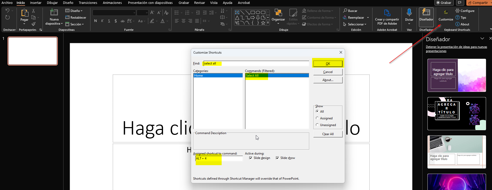Click the Diseñador ribbon icon

[426, 12]
